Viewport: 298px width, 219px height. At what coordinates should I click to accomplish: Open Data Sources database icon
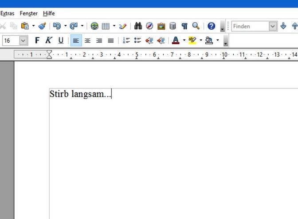(173, 26)
